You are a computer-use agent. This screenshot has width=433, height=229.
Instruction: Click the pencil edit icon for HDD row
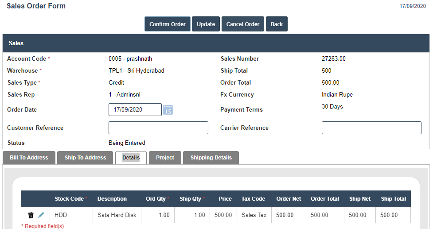[41, 215]
